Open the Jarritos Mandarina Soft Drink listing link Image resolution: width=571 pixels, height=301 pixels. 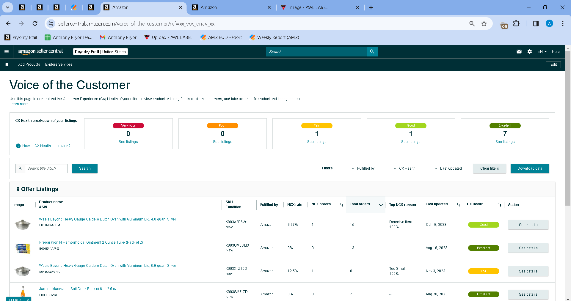[78, 289]
